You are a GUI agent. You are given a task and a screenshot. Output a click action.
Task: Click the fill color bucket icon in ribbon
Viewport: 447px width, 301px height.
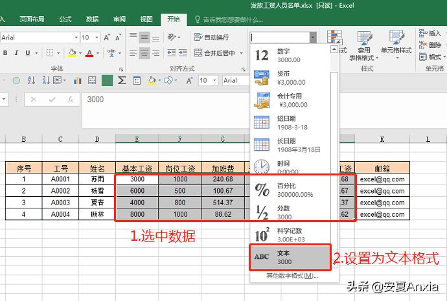(x=72, y=53)
